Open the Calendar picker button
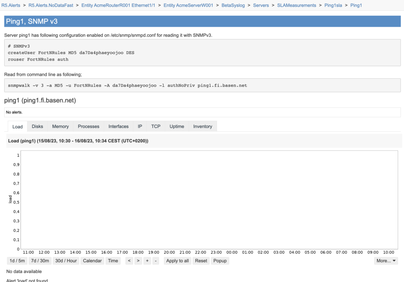 (92, 261)
